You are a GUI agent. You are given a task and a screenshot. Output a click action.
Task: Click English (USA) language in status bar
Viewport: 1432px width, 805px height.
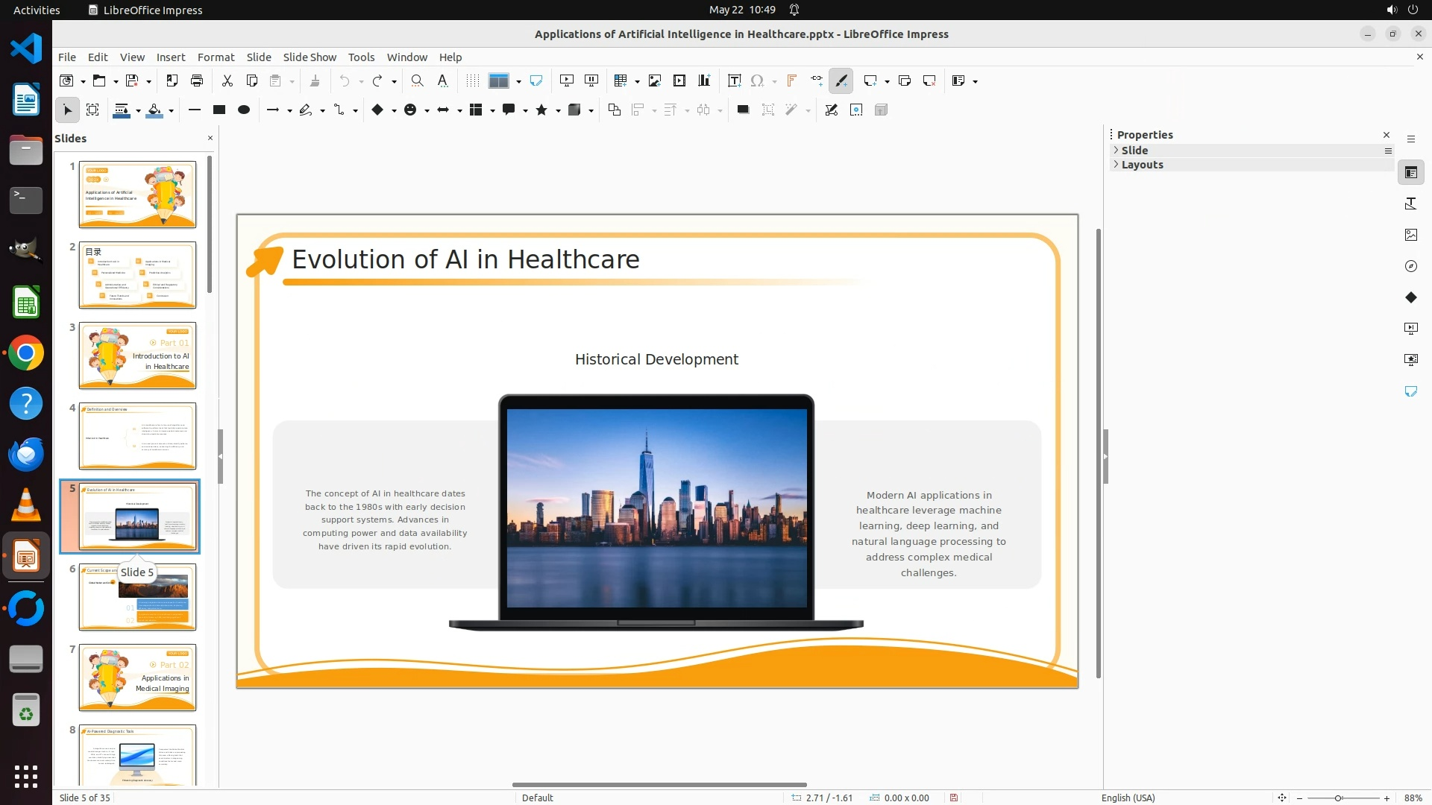[x=1128, y=798]
